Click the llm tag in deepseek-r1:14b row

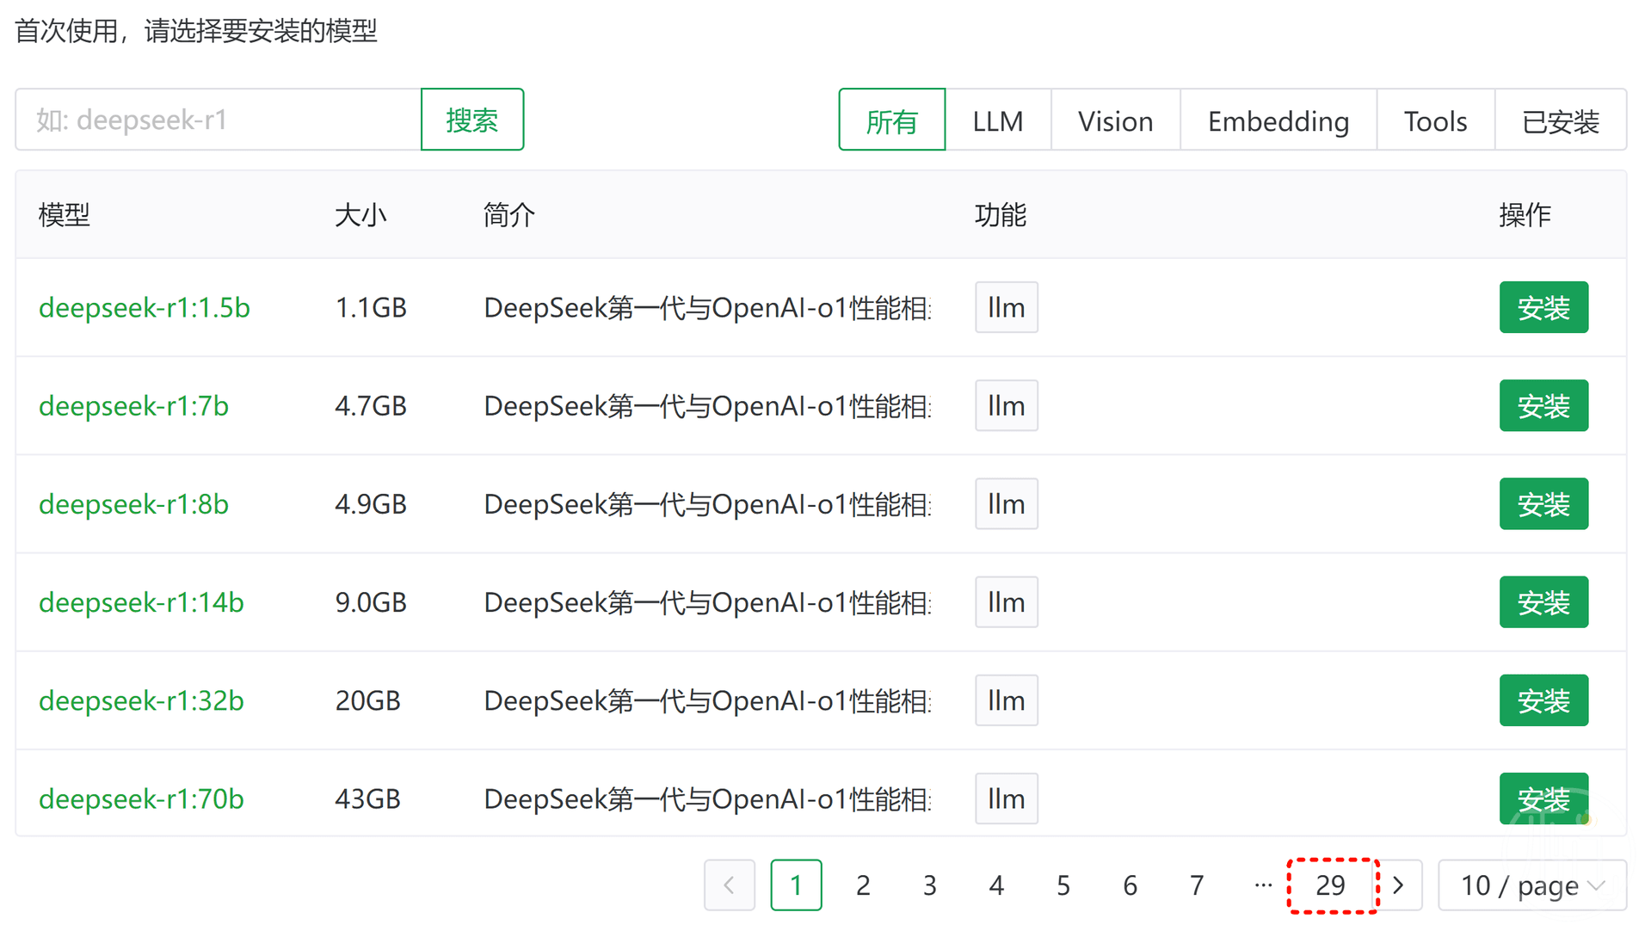1007,602
